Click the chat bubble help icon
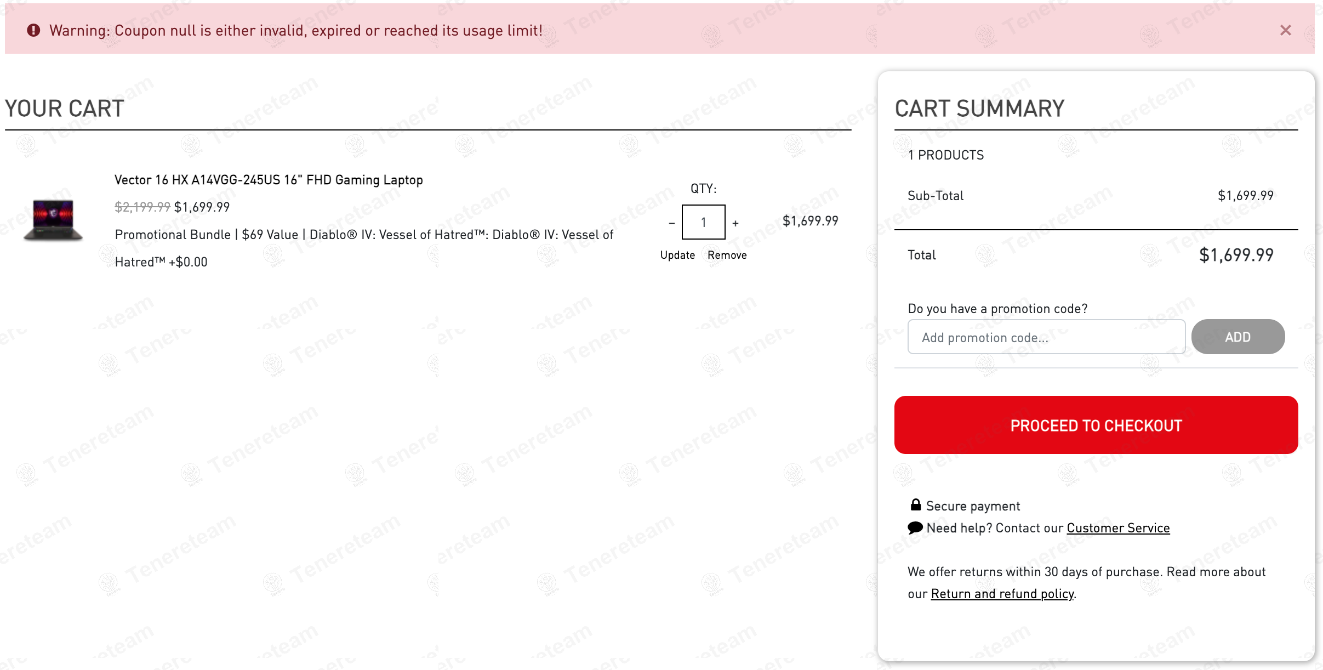Screen dimensions: 1323x670 click(915, 527)
